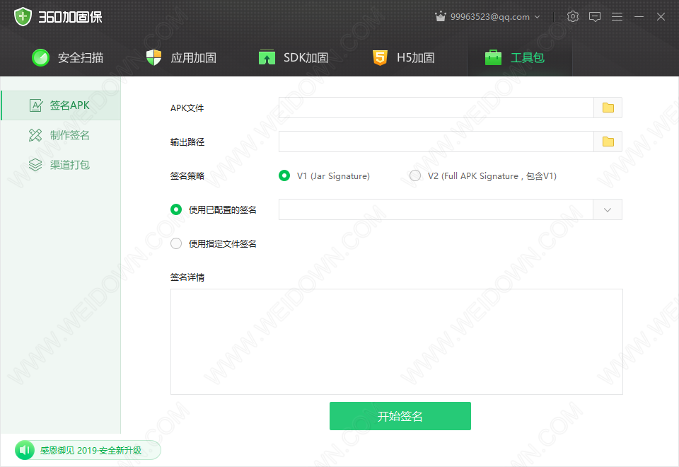The width and height of the screenshot is (679, 467).
Task: Click the 开始签名 button
Action: pyautogui.click(x=400, y=416)
